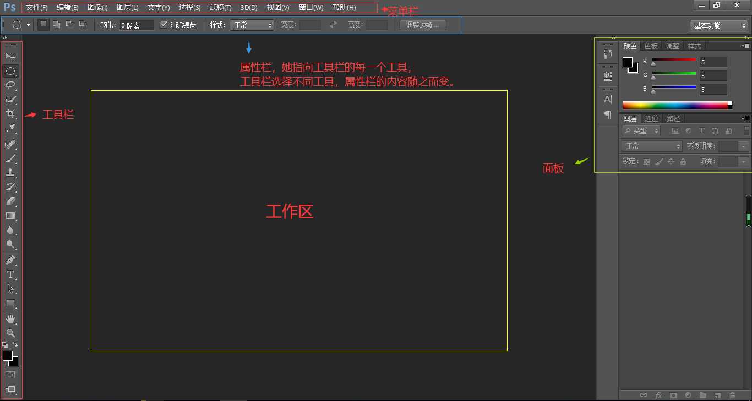Image resolution: width=752 pixels, height=401 pixels.
Task: Select the Horizontal Type tool
Action: (x=10, y=274)
